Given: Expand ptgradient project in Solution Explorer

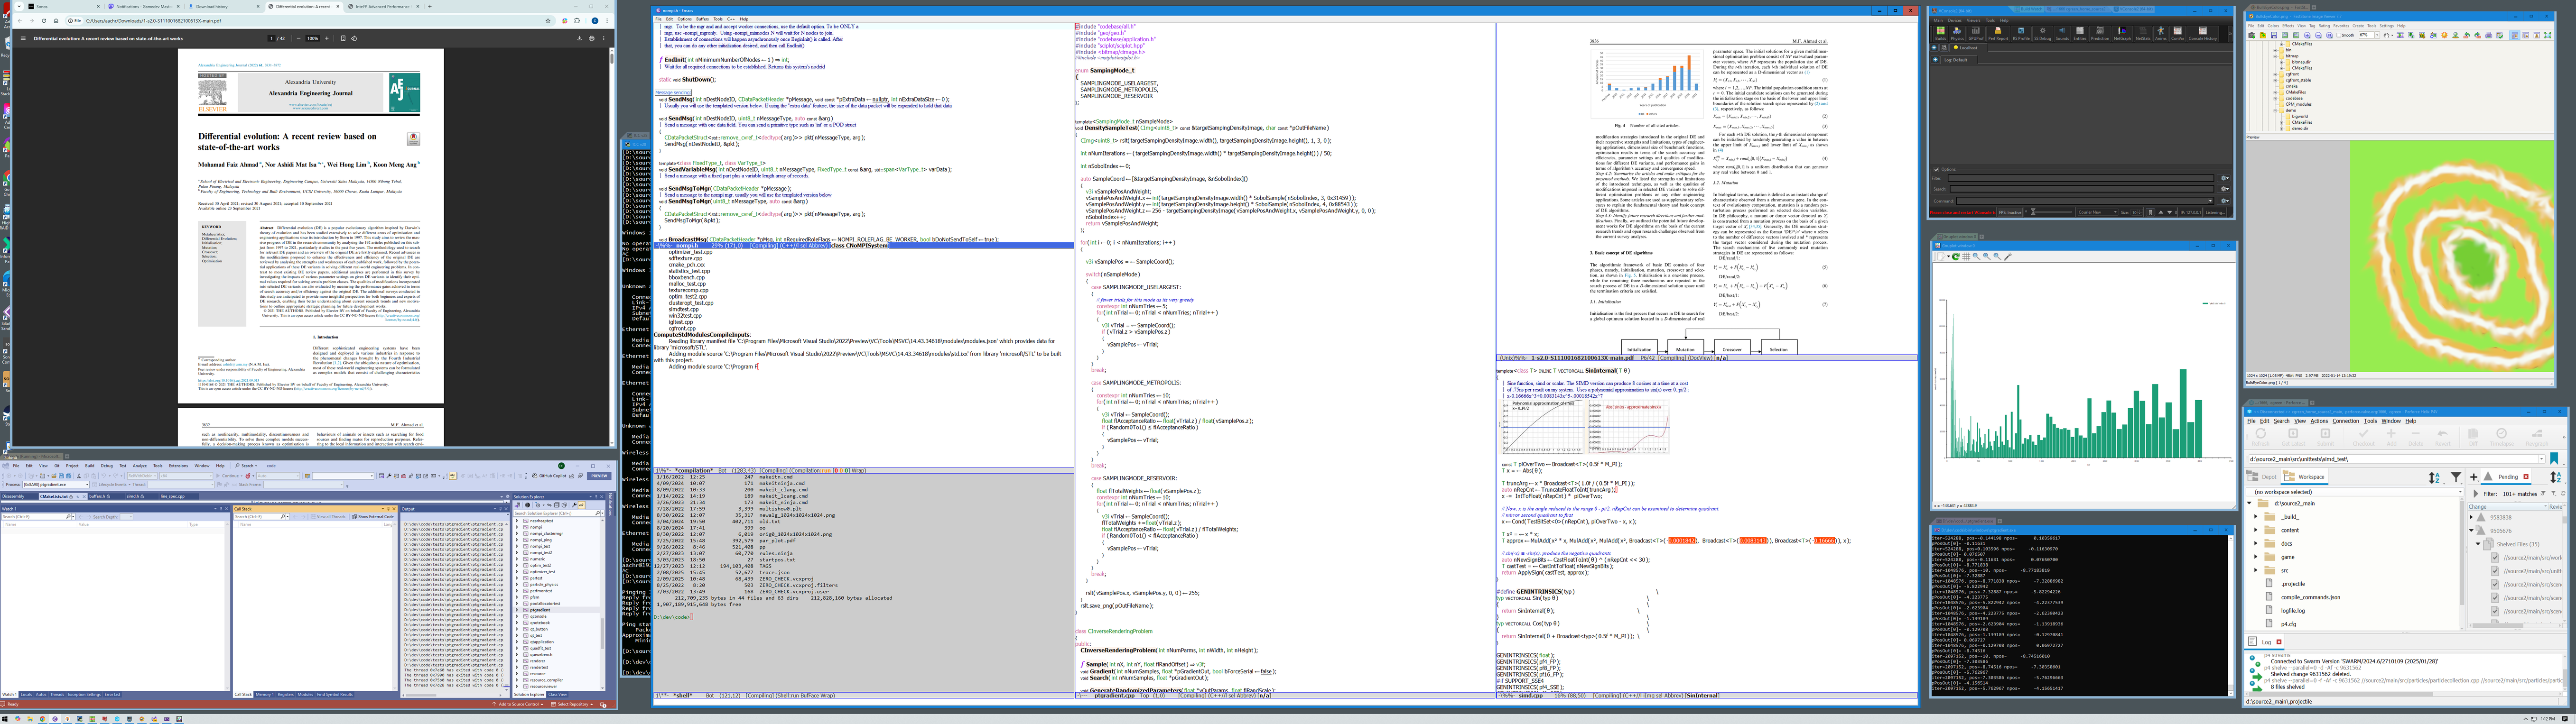Looking at the screenshot, I should tap(517, 610).
